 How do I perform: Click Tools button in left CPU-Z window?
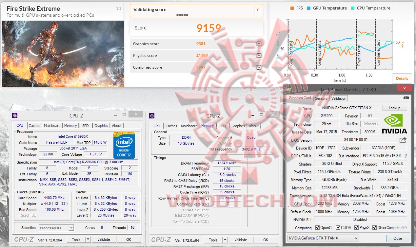(x=76, y=239)
